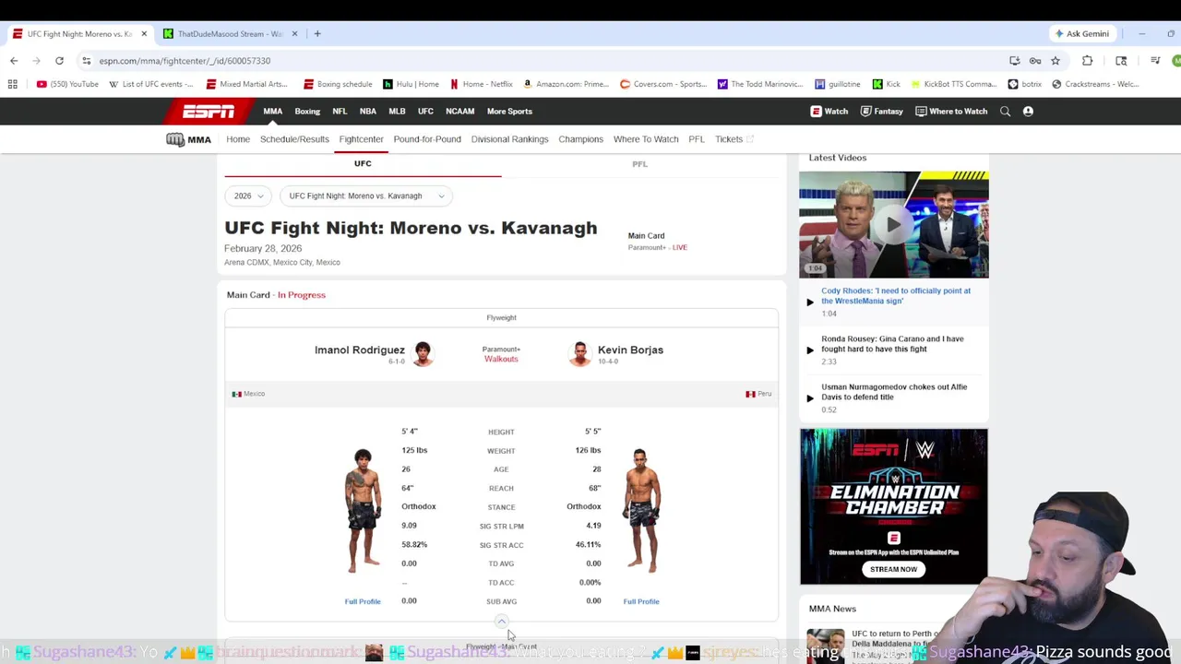Open the Chrome apps grid icon
The width and height of the screenshot is (1181, 664).
coord(12,84)
